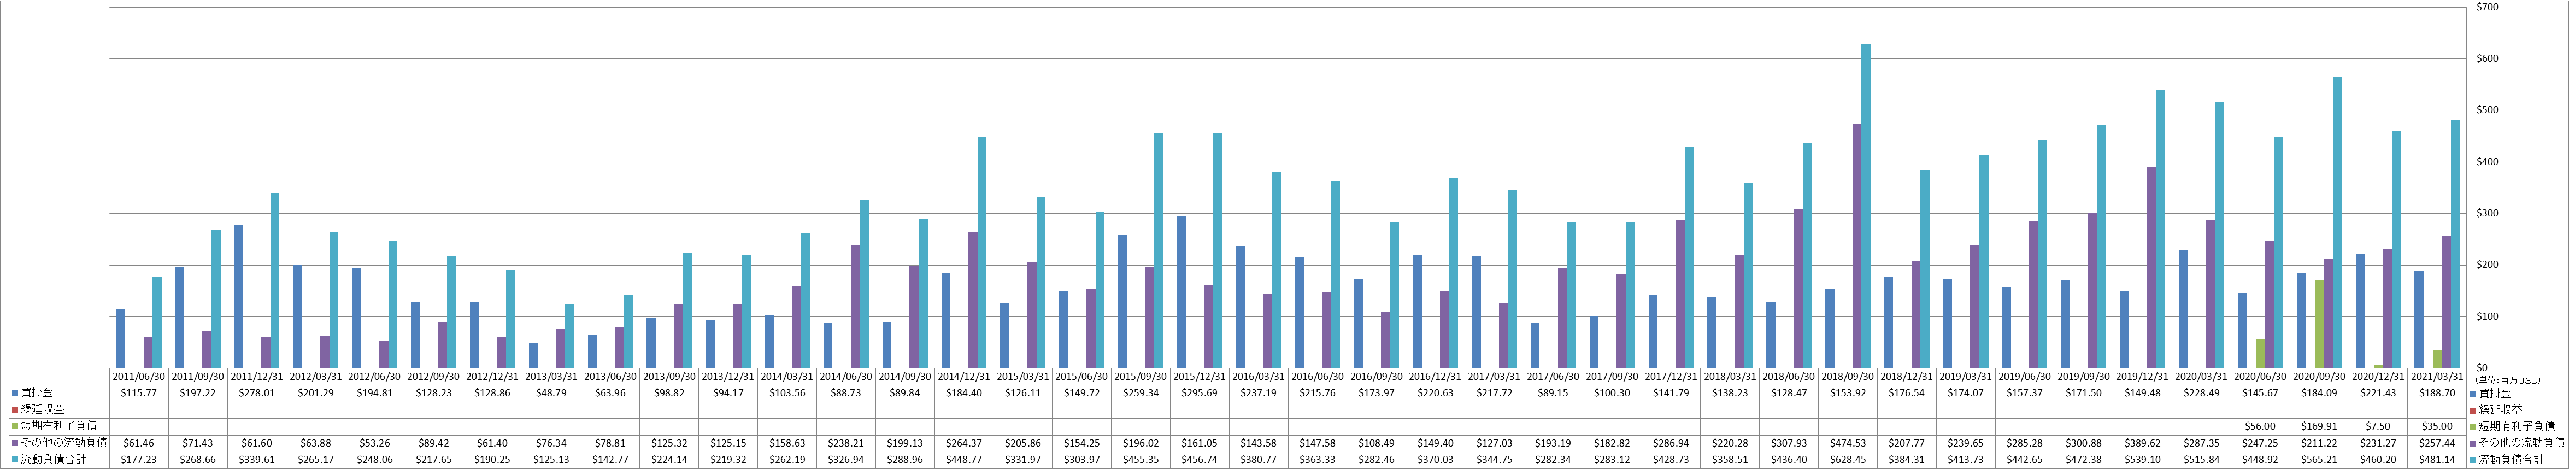Click the 2012/03/31 date header
The image size is (2569, 469).
click(x=316, y=377)
